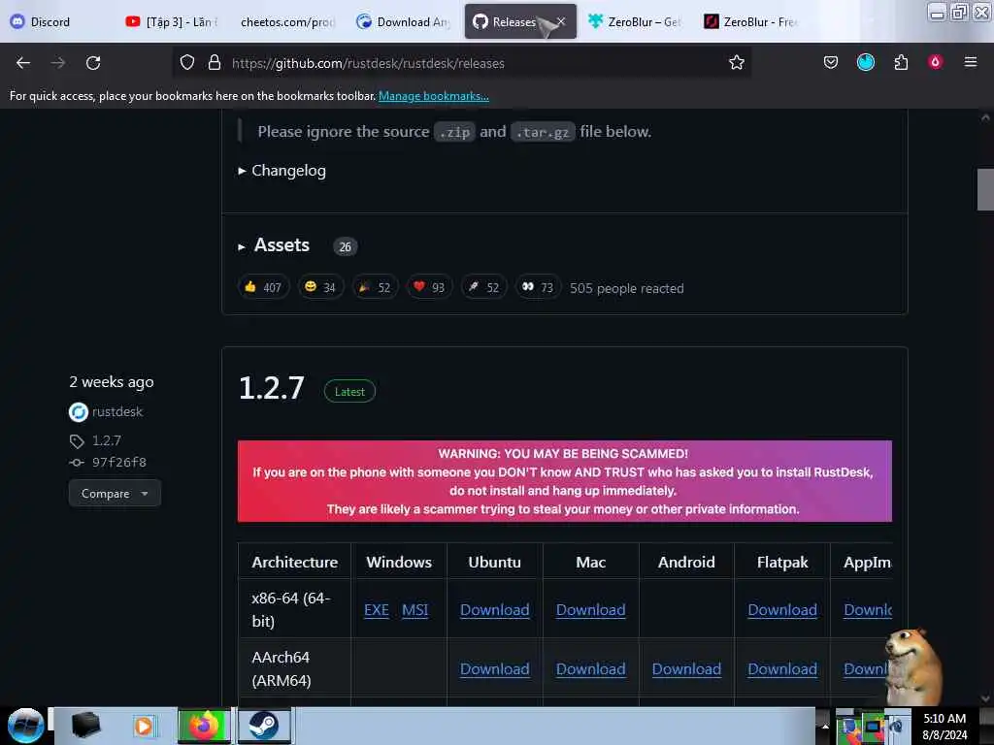Image resolution: width=994 pixels, height=745 pixels.
Task: Click the AArch64 Mac Download link
Action: (x=591, y=669)
